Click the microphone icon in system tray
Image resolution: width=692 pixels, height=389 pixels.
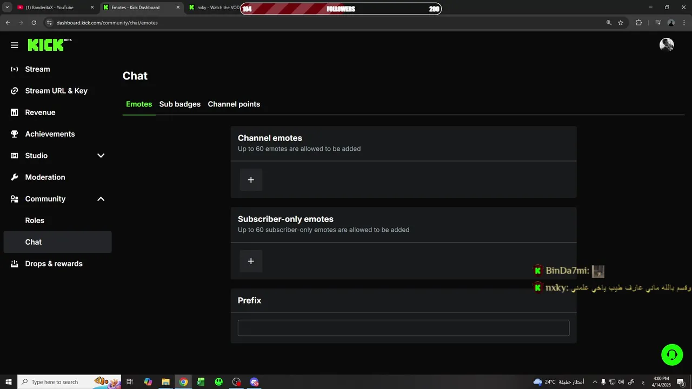tap(603, 382)
